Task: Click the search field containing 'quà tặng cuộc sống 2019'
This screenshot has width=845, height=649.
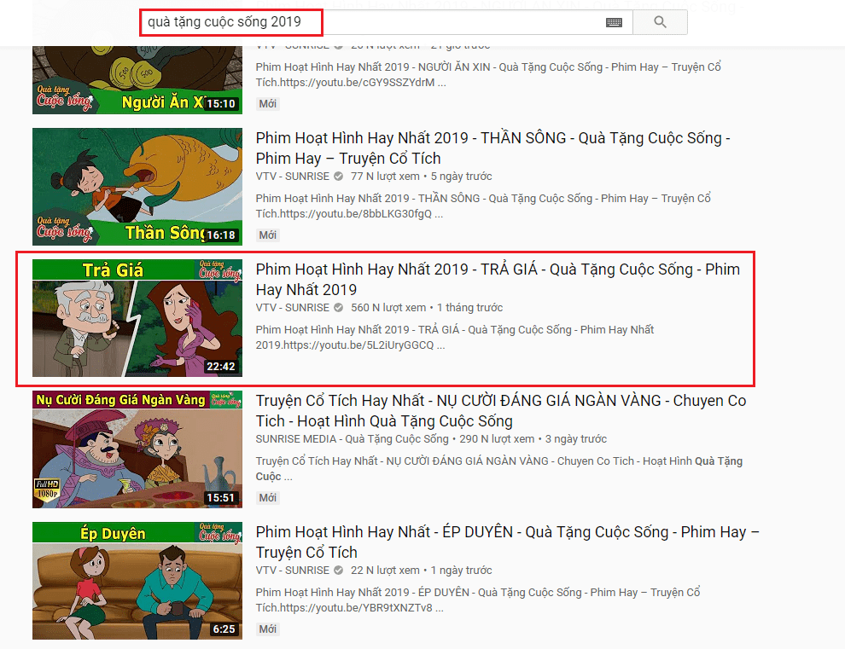Action: pyautogui.click(x=376, y=22)
